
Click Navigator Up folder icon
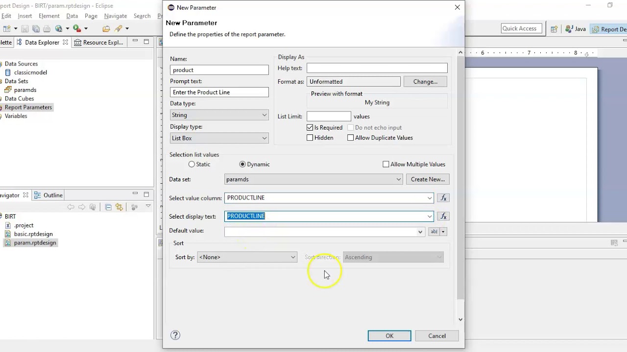tap(93, 207)
